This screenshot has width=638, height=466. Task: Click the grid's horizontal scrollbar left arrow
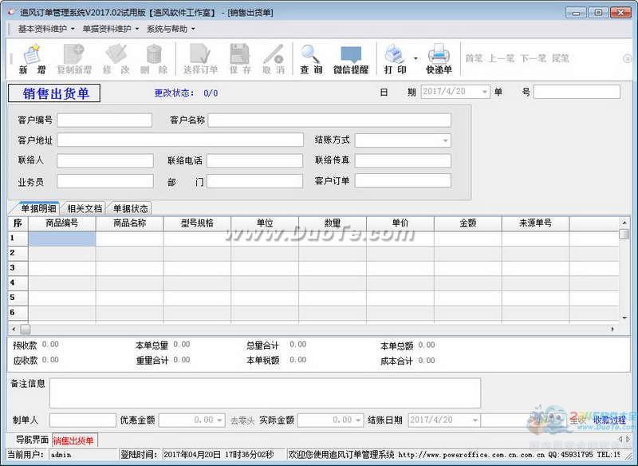(14, 329)
